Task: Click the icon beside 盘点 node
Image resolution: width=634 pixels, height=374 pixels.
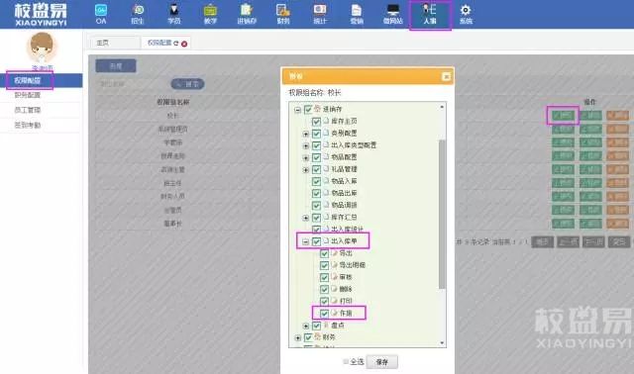Action: click(326, 325)
